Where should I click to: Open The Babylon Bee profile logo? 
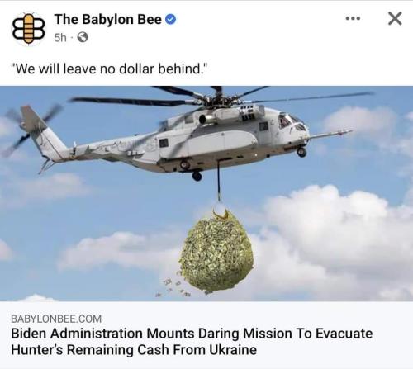coord(29,29)
